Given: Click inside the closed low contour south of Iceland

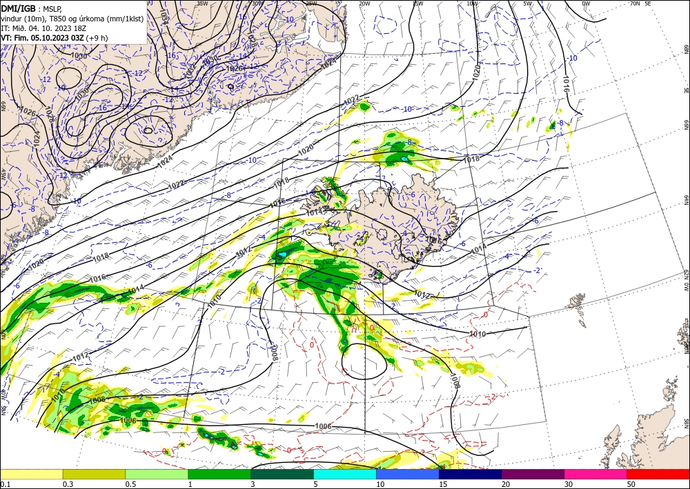Looking at the screenshot, I should pos(364,361).
